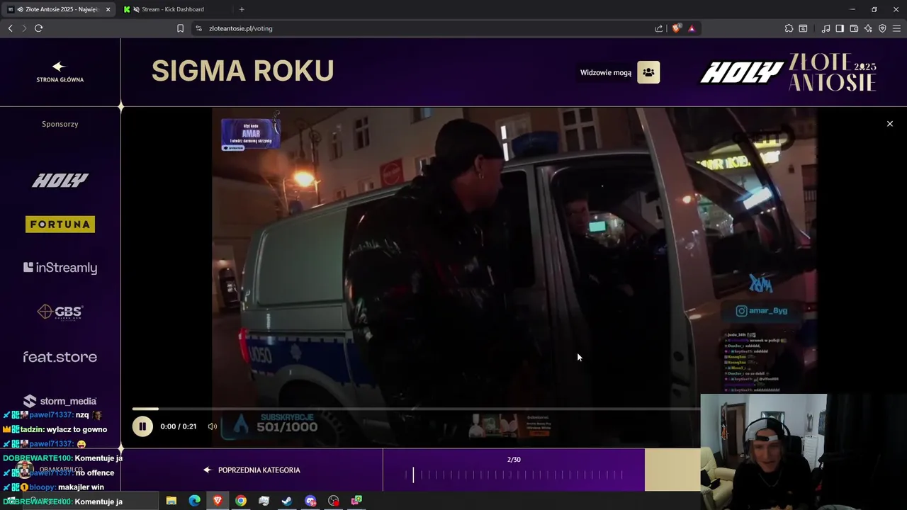Open File Explorer from the taskbar
Screen dimensions: 907x510
171,501
